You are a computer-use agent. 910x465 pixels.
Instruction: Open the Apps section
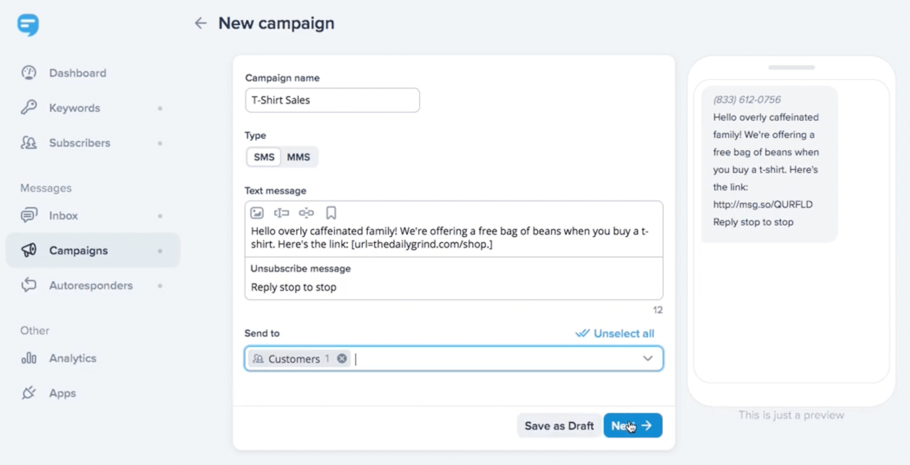(62, 393)
